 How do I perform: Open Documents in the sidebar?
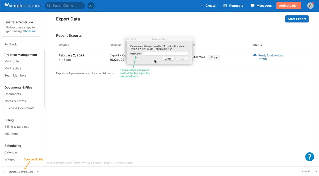12,94
